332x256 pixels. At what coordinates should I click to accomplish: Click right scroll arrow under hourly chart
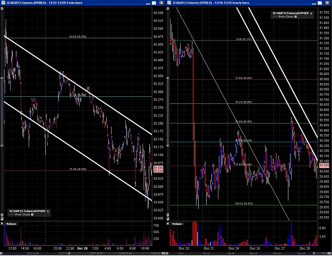pyautogui.click(x=330, y=253)
